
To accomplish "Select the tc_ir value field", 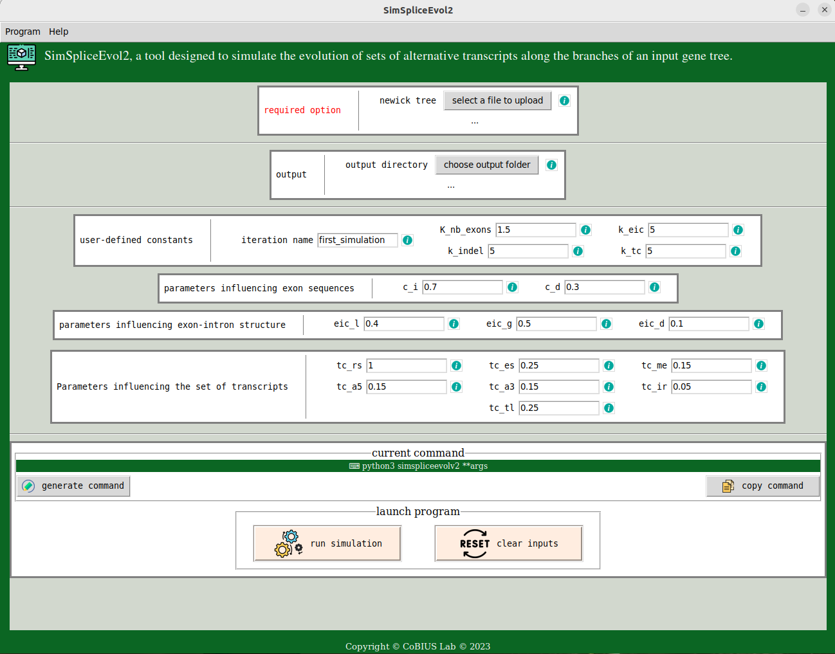I will [x=711, y=386].
